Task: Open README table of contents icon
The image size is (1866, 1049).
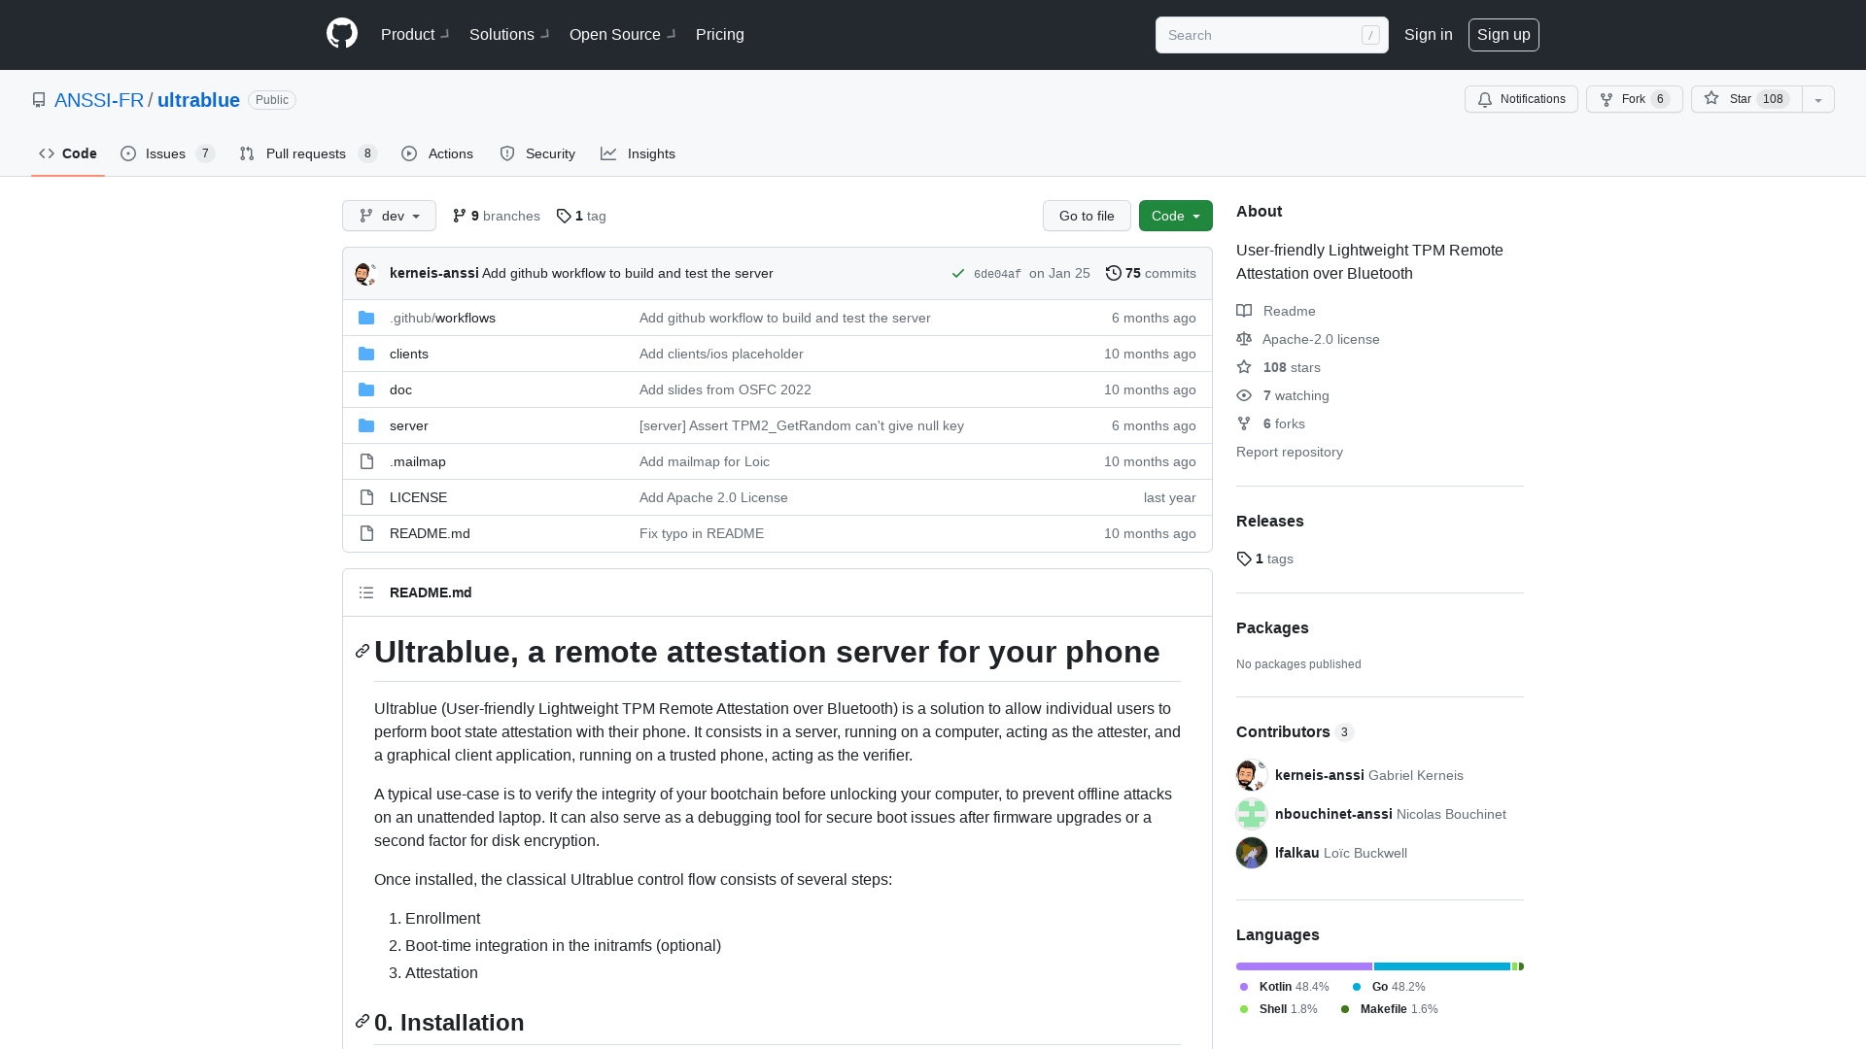Action: point(366,592)
